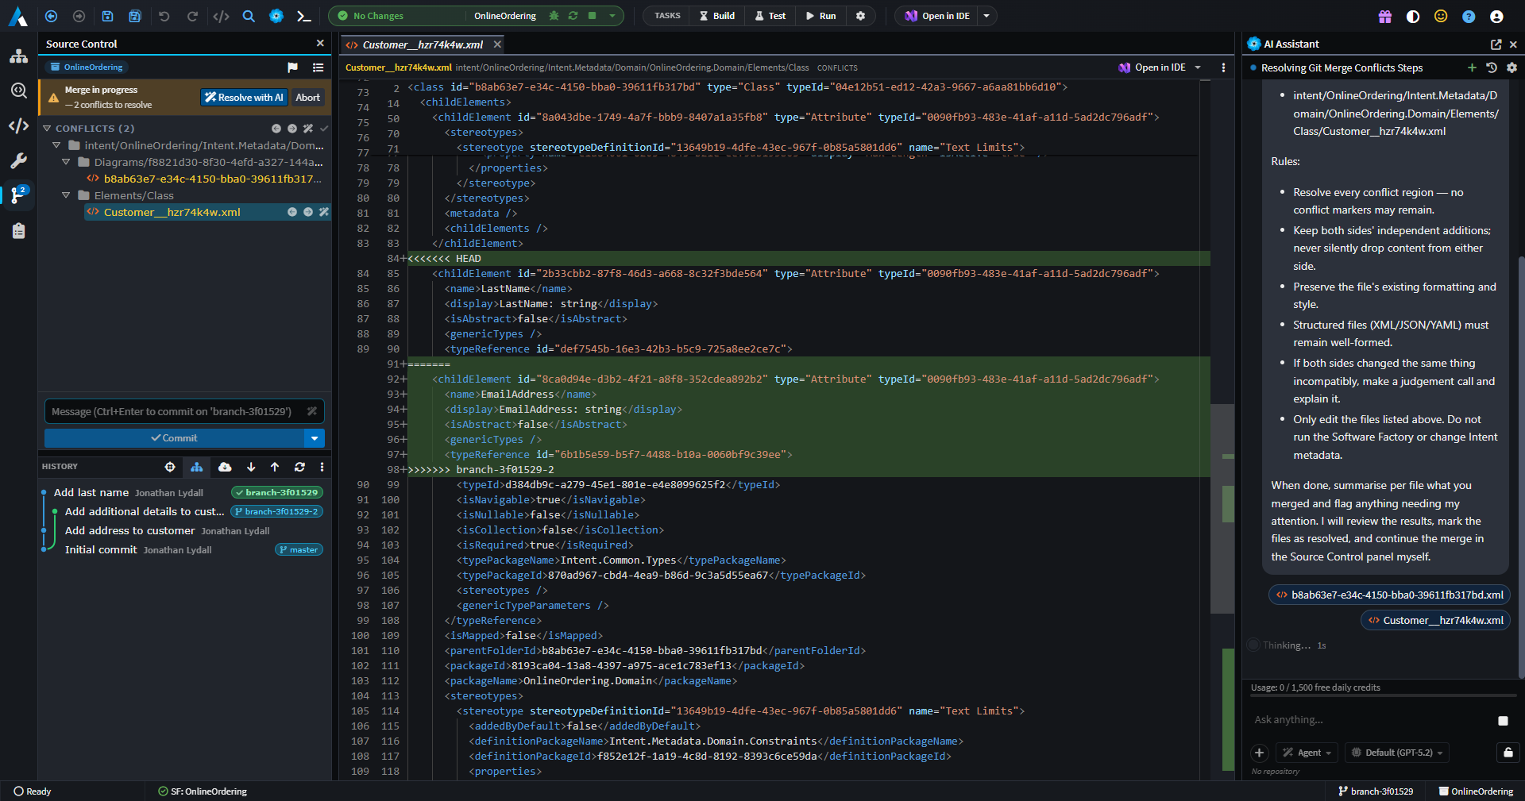Click the flag icon in Source Control
1525x801 pixels.
click(x=292, y=67)
